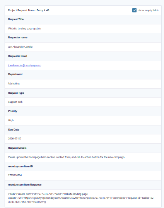
Task: Select the '2026-07-30' due date value
Action: tap(15, 139)
